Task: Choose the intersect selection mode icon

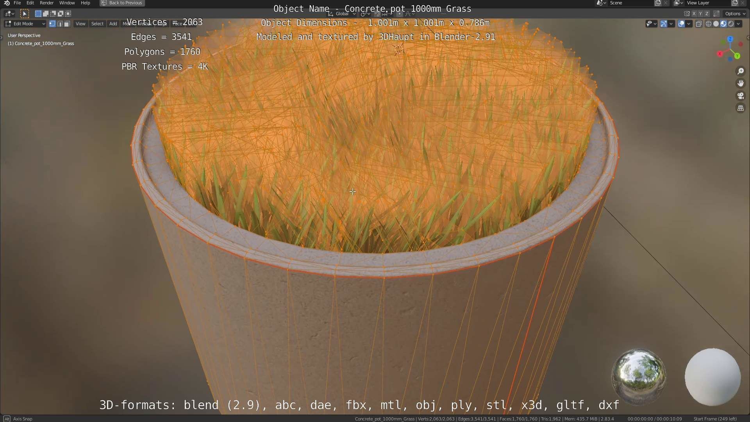Action: [68, 14]
